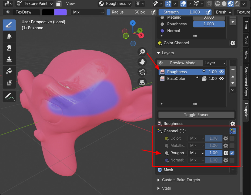Select the Smear tool
251x195 pixels.
(x=9, y=48)
